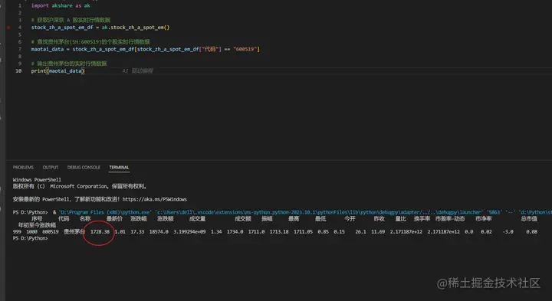Click the Microsoft Corporation copyright line in terminal
This screenshot has height=301, width=552.
pos(80,186)
